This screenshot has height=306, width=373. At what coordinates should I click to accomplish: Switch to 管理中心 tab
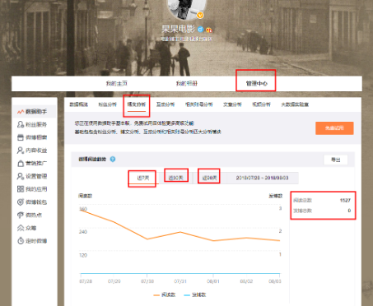tap(256, 83)
